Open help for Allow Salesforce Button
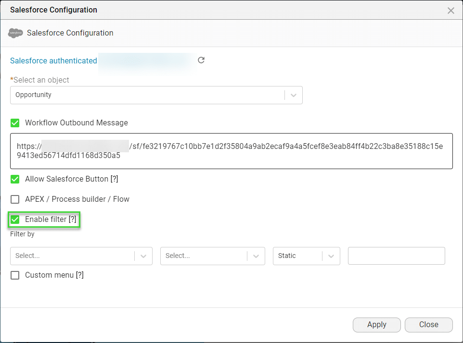 [115, 179]
